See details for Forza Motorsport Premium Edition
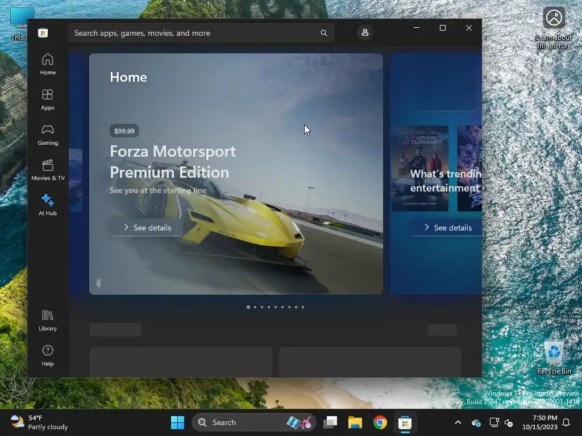Screen dimensions: 582x436 tap(147, 228)
